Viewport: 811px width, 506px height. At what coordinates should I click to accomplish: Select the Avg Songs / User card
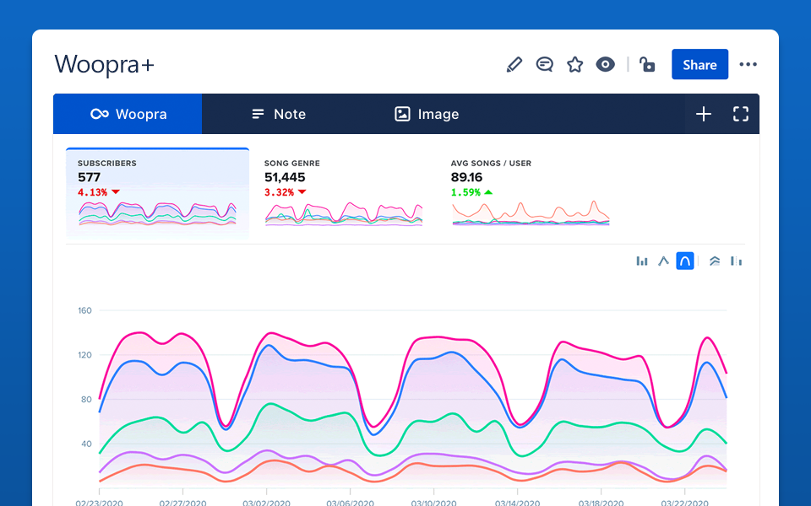click(530, 192)
